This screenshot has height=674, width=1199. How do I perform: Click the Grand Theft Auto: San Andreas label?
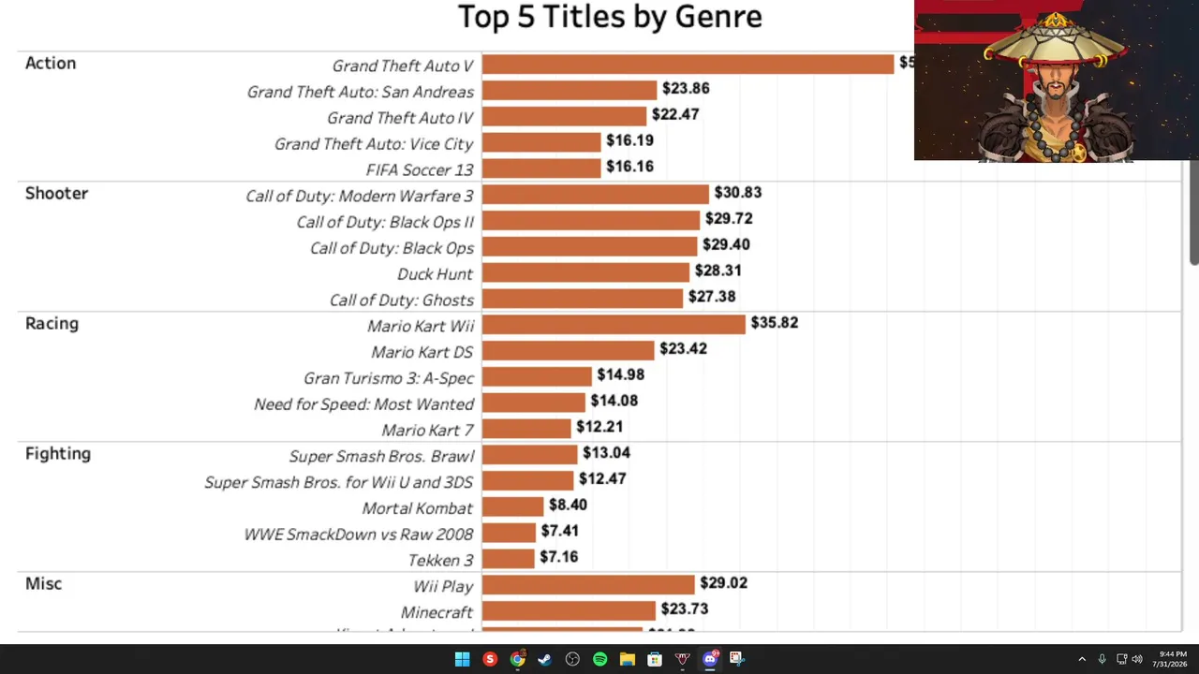361,92
